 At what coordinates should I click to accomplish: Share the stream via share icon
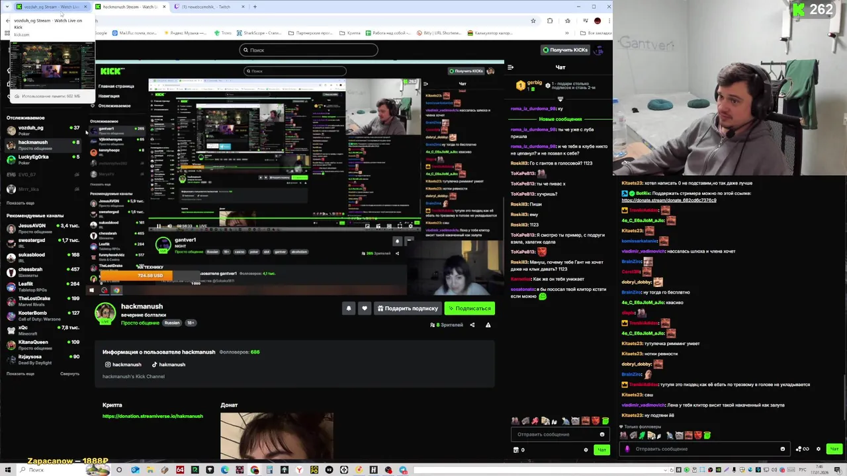(x=472, y=325)
